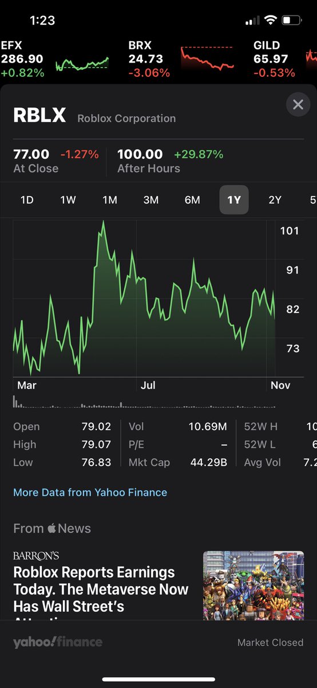Open the EFX green sparkline chart
317x688 pixels.
(82, 64)
